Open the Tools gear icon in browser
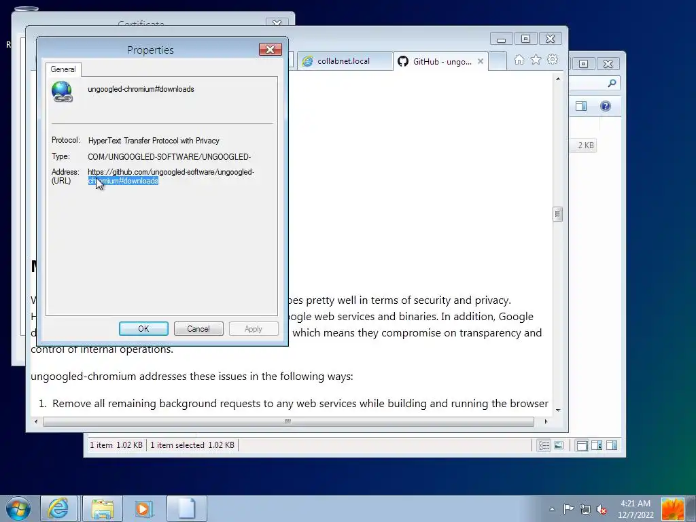 pyautogui.click(x=553, y=60)
